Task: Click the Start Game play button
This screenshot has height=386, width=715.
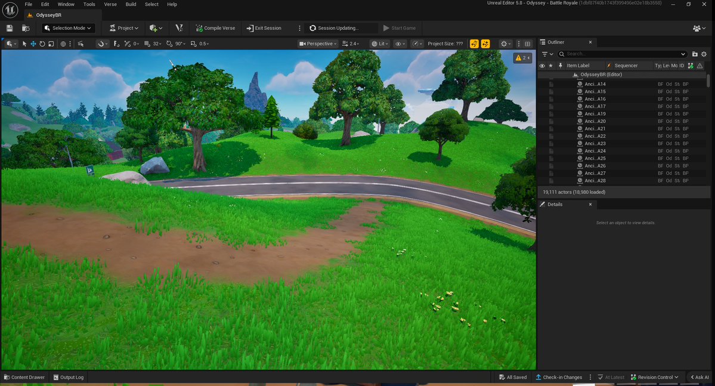Action: pyautogui.click(x=400, y=28)
